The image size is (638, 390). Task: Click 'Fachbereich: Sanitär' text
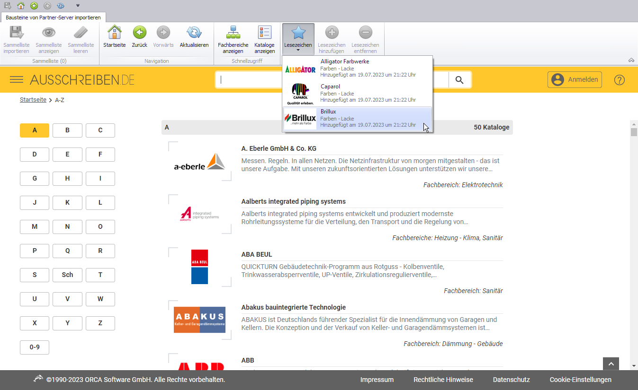tap(473, 291)
